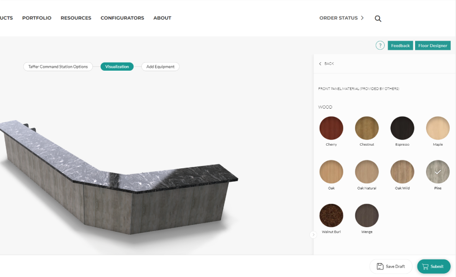This screenshot has width=456, height=277.
Task: Pick the Maple wood swatch
Action: coord(437,128)
